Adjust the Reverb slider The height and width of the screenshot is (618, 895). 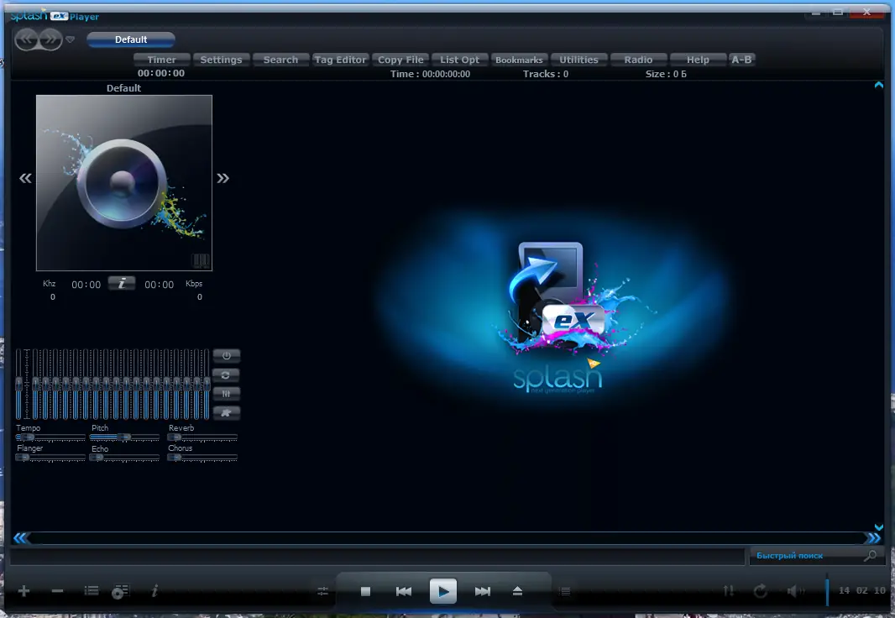click(x=202, y=437)
